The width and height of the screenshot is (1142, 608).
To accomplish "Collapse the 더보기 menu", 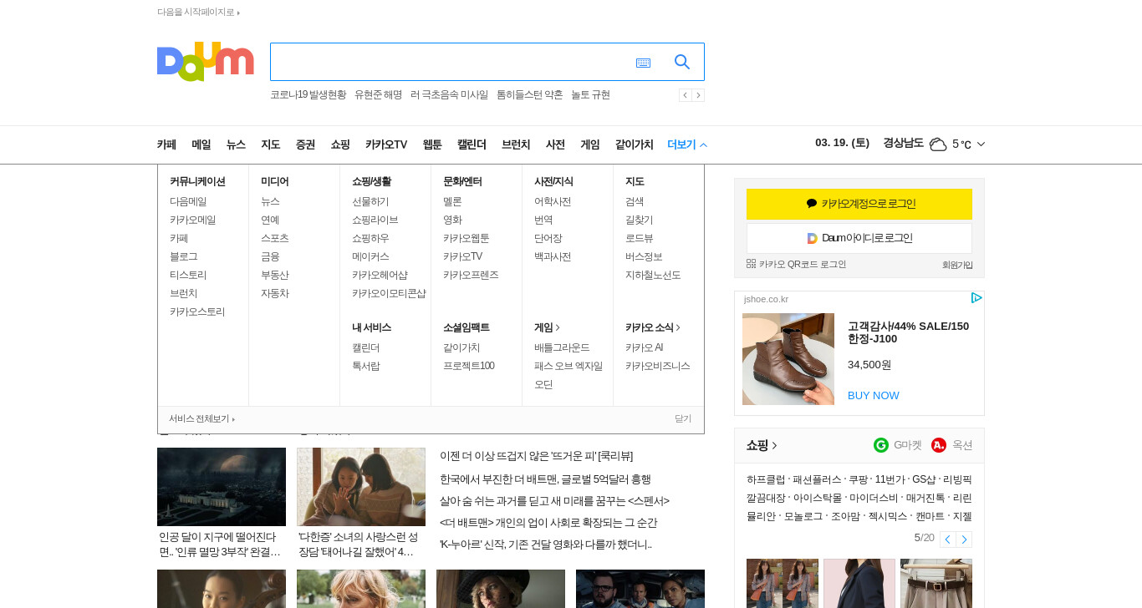I will pos(687,144).
